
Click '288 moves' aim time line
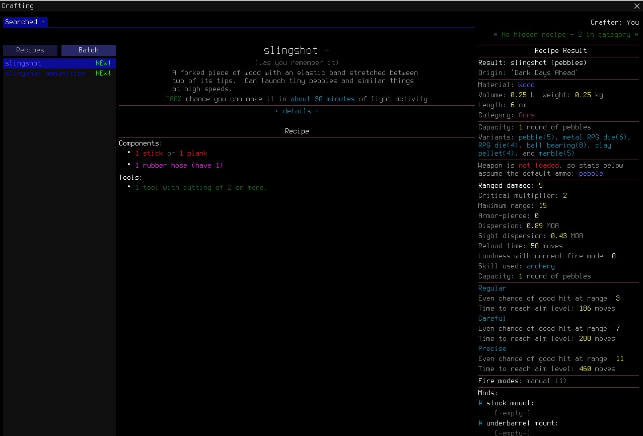coord(547,339)
